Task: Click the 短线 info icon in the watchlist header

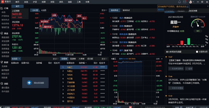Action: (x=59, y=63)
